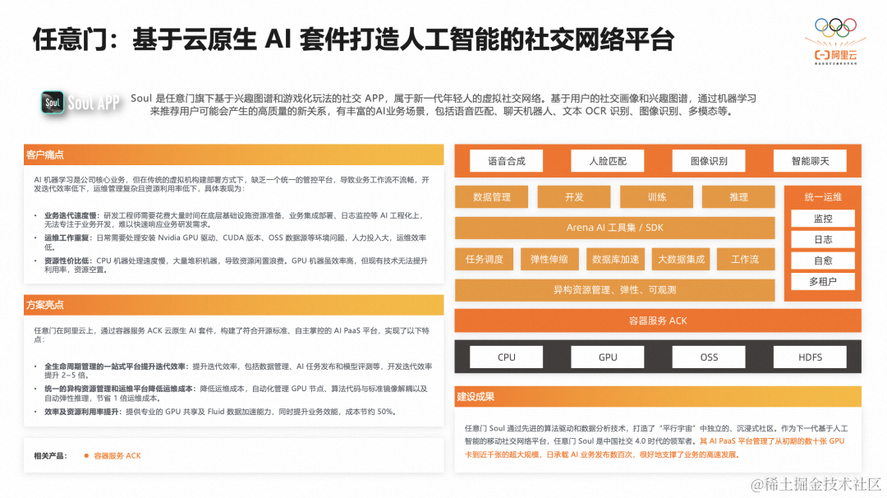The height and width of the screenshot is (498, 887).
Task: Click the Arena AI 工具集 / SDK bar
Action: (x=615, y=228)
